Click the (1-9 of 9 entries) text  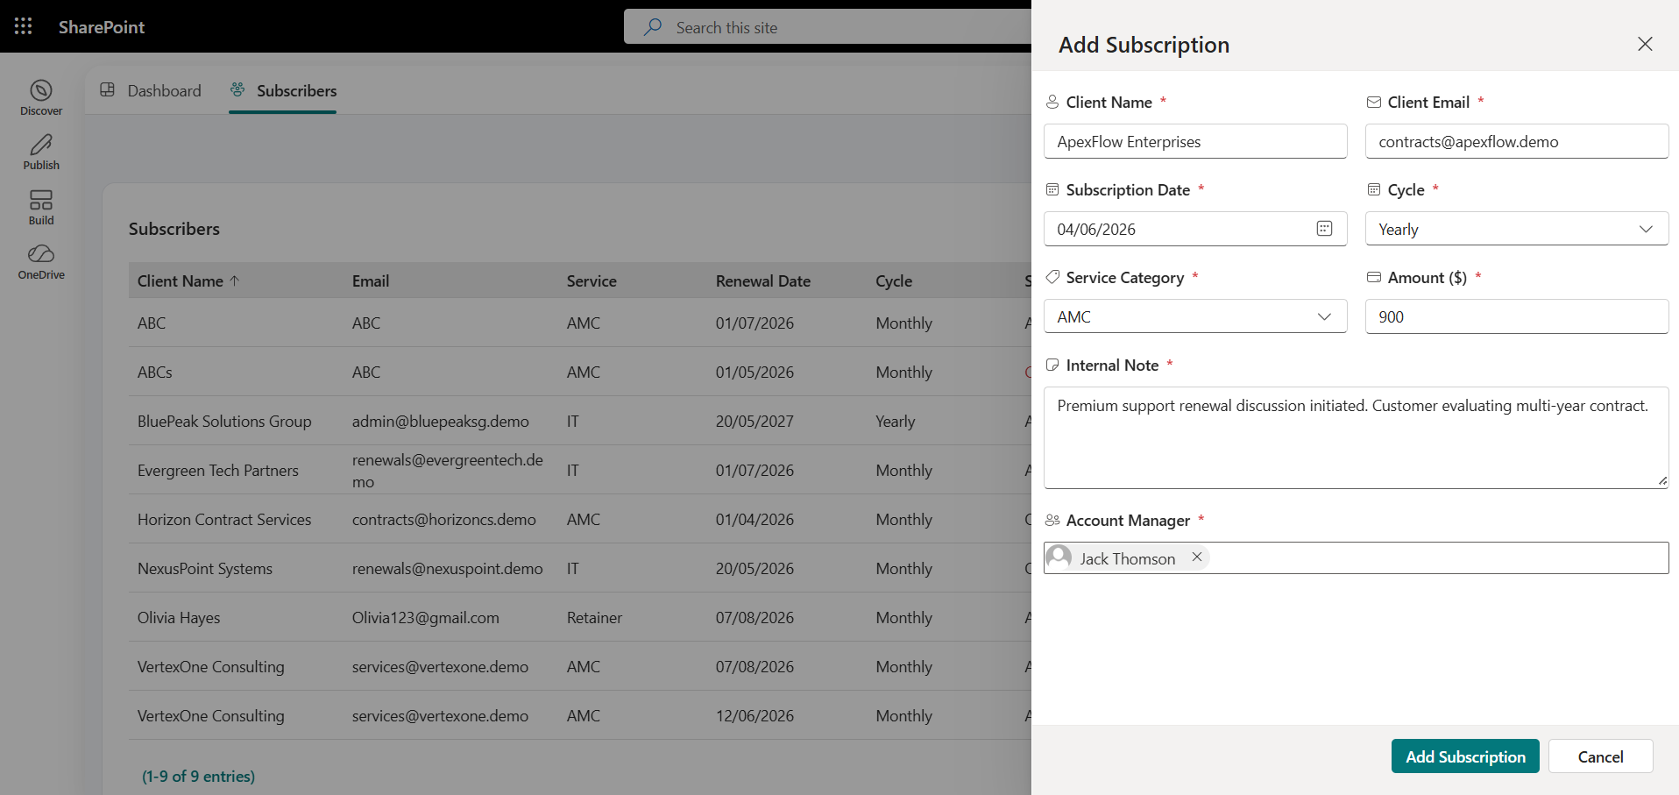(x=199, y=776)
